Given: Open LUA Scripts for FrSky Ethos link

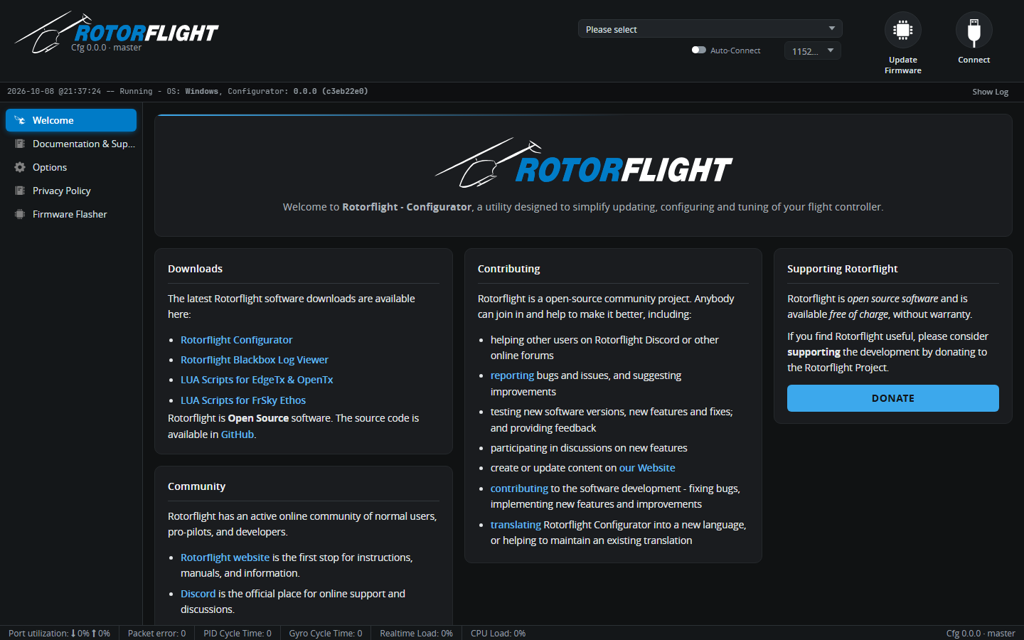Looking at the screenshot, I should coord(243,400).
